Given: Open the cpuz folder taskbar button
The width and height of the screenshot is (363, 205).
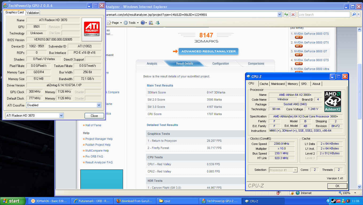Looking at the screenshot, I should click(x=177, y=201).
